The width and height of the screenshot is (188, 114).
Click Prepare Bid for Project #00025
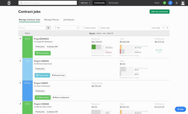[x=42, y=75]
